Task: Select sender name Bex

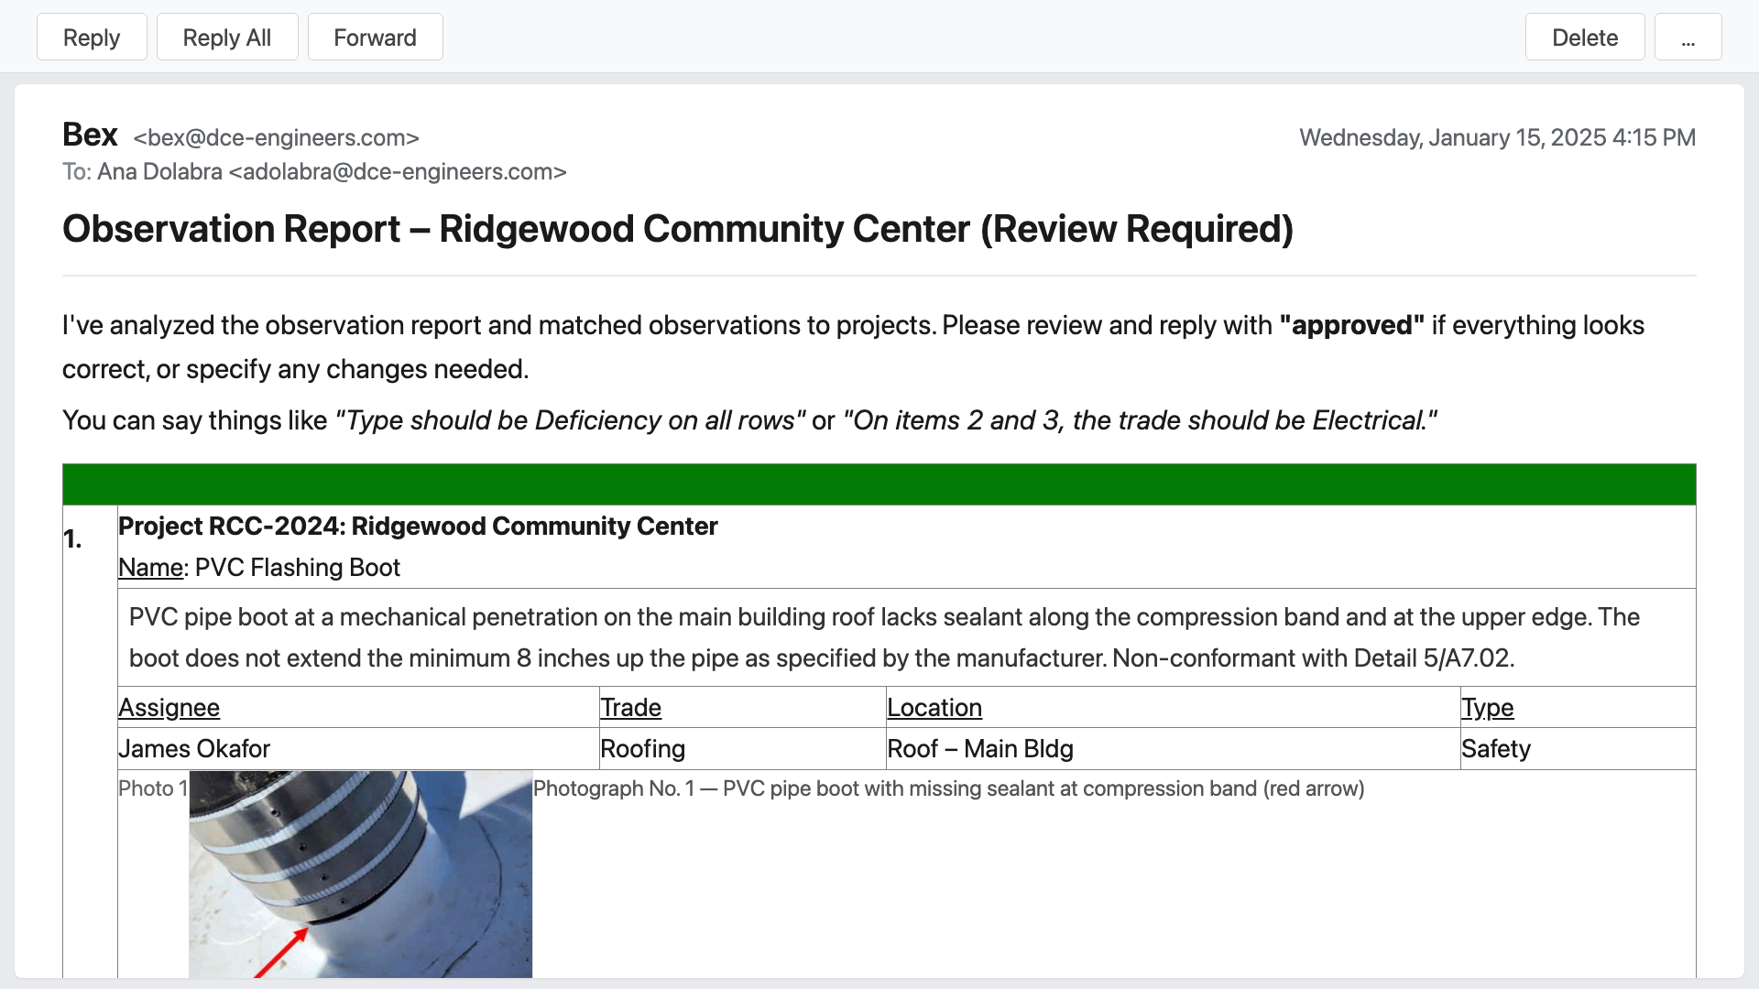Action: 90,135
